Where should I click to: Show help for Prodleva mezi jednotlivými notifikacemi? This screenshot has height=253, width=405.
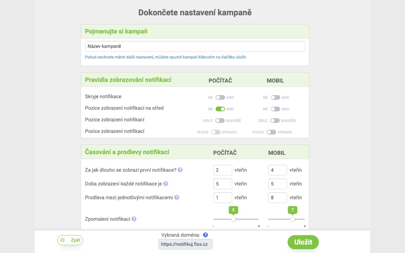177,197
